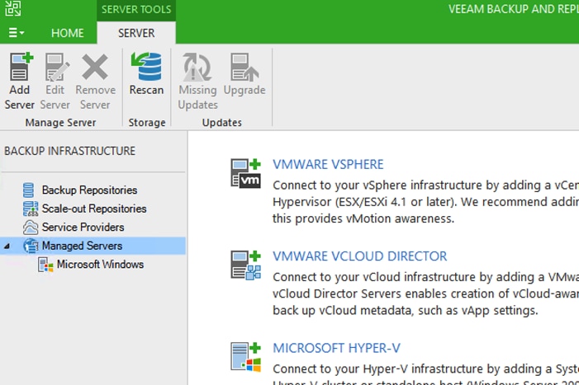Image resolution: width=579 pixels, height=385 pixels.
Task: Click the Edit Server ribbon icon
Action: [56, 67]
